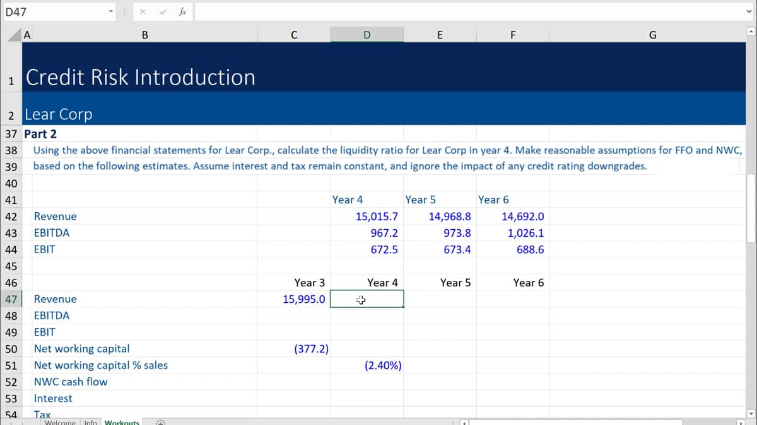Select column C header
This screenshot has width=757, height=425.
click(x=294, y=35)
